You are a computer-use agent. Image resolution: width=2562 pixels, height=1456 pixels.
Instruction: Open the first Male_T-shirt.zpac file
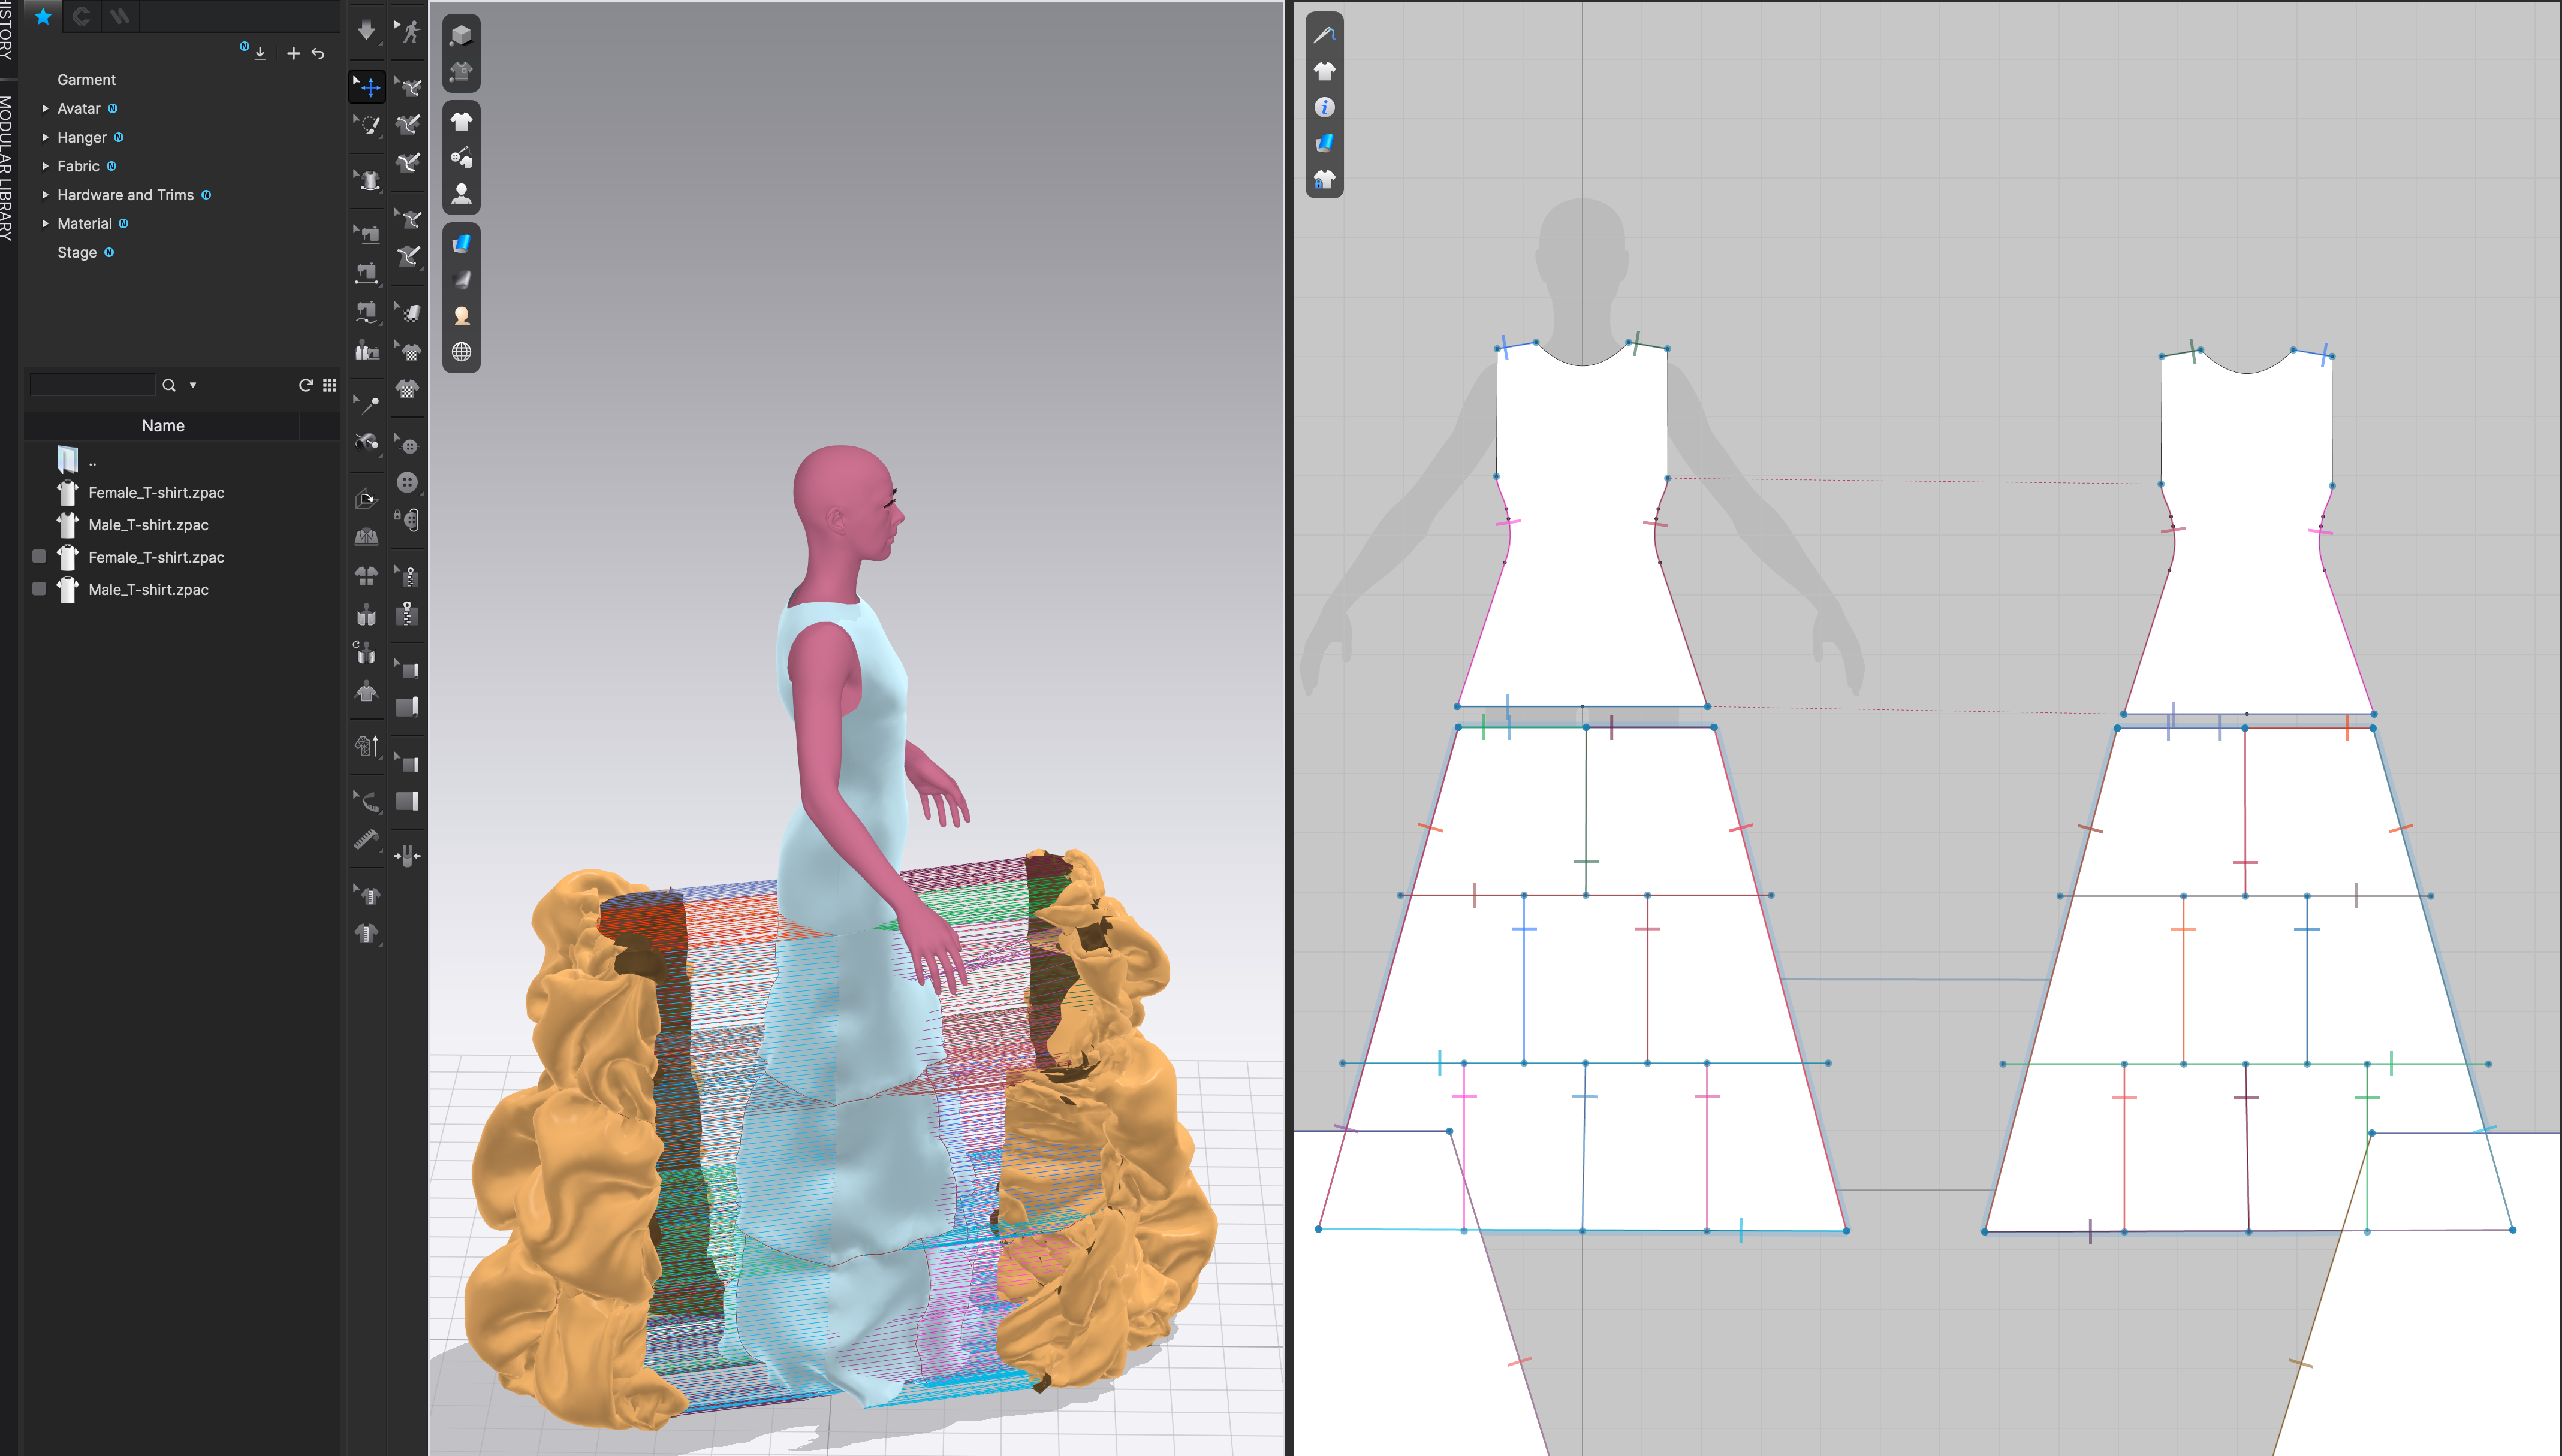pos(148,525)
